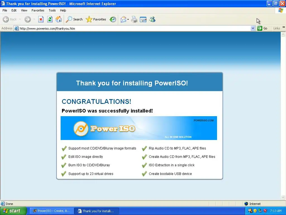Screen dimensions: 286x215
Task: Open the Favorites menu
Action: coord(38,10)
